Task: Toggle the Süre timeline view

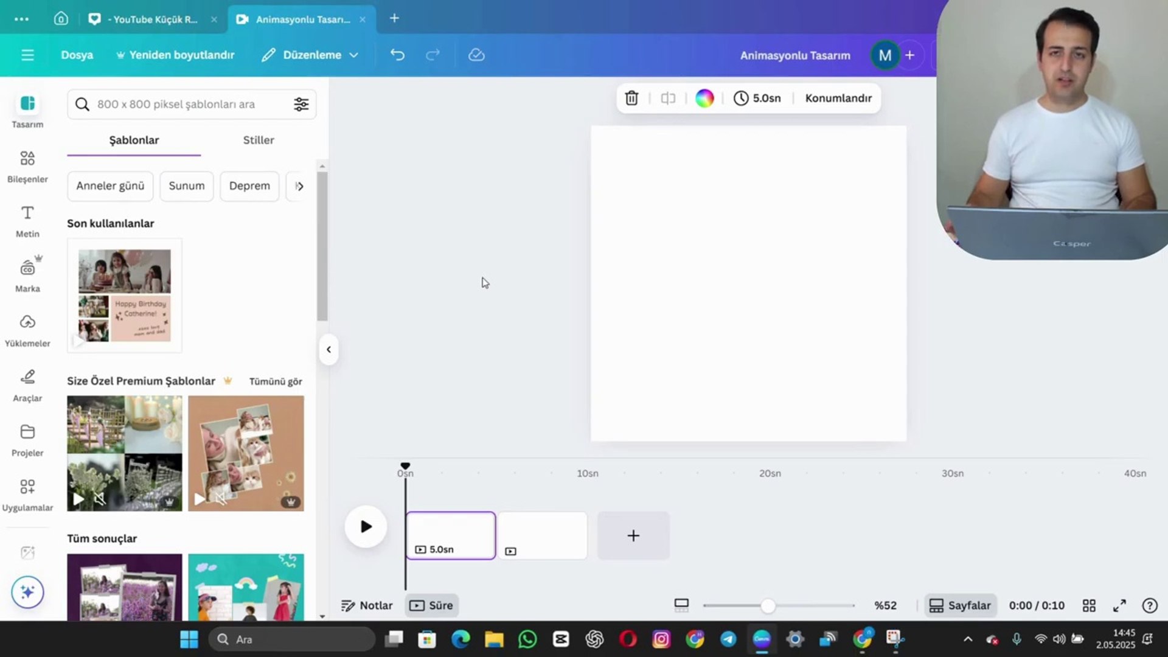Action: click(x=431, y=605)
